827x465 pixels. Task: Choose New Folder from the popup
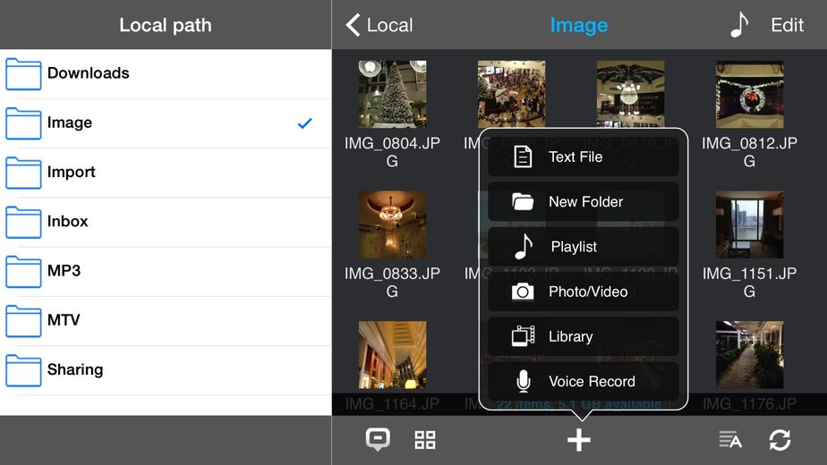(x=584, y=201)
